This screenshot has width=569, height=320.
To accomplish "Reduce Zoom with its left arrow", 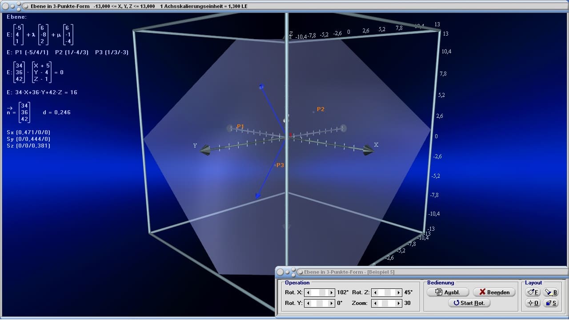I will coord(376,303).
